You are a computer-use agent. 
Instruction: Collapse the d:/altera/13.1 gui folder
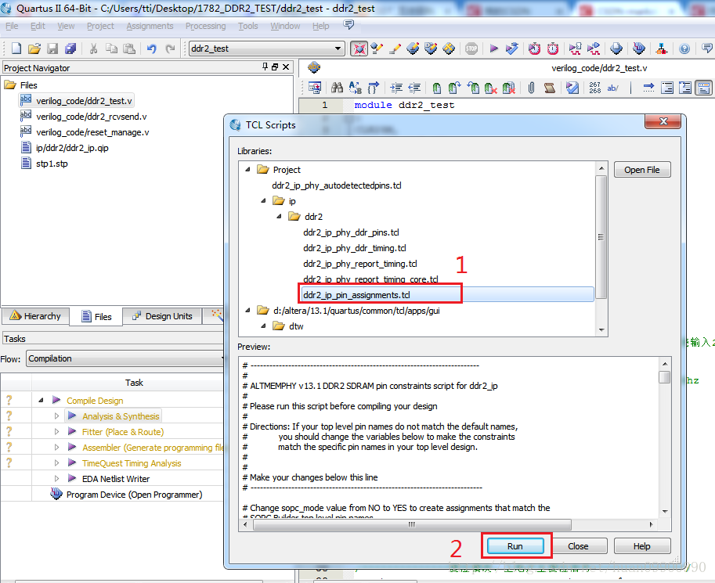tap(247, 310)
